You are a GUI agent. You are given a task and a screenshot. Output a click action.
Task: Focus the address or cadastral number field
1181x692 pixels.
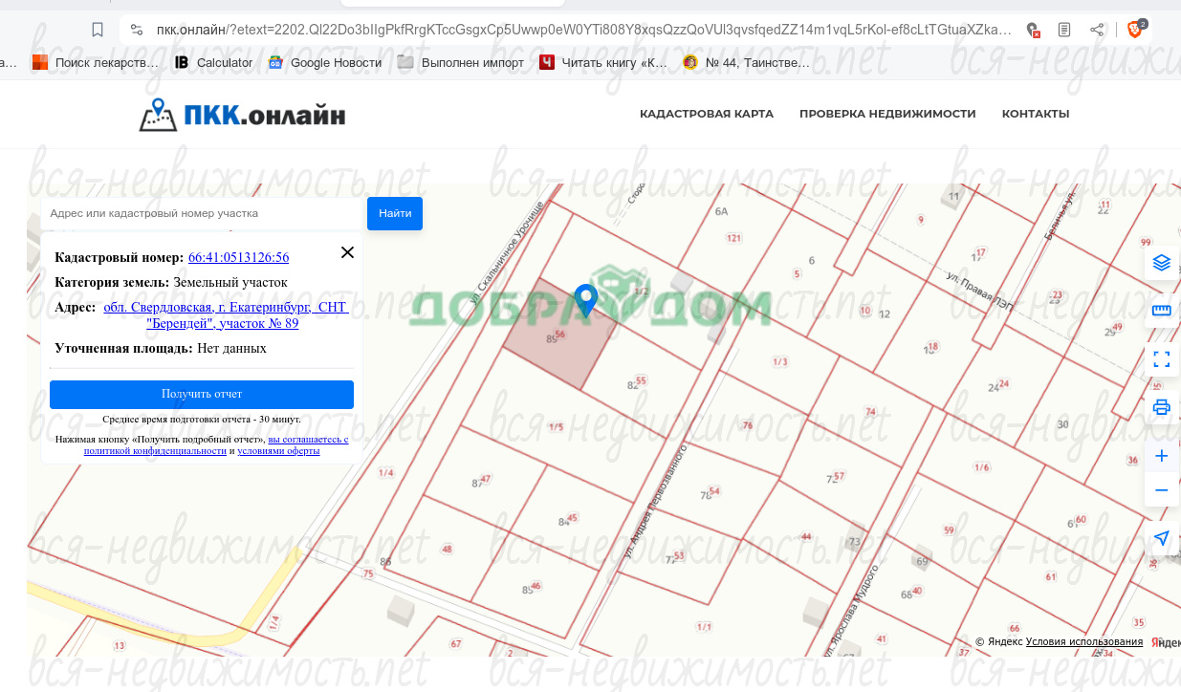point(203,213)
